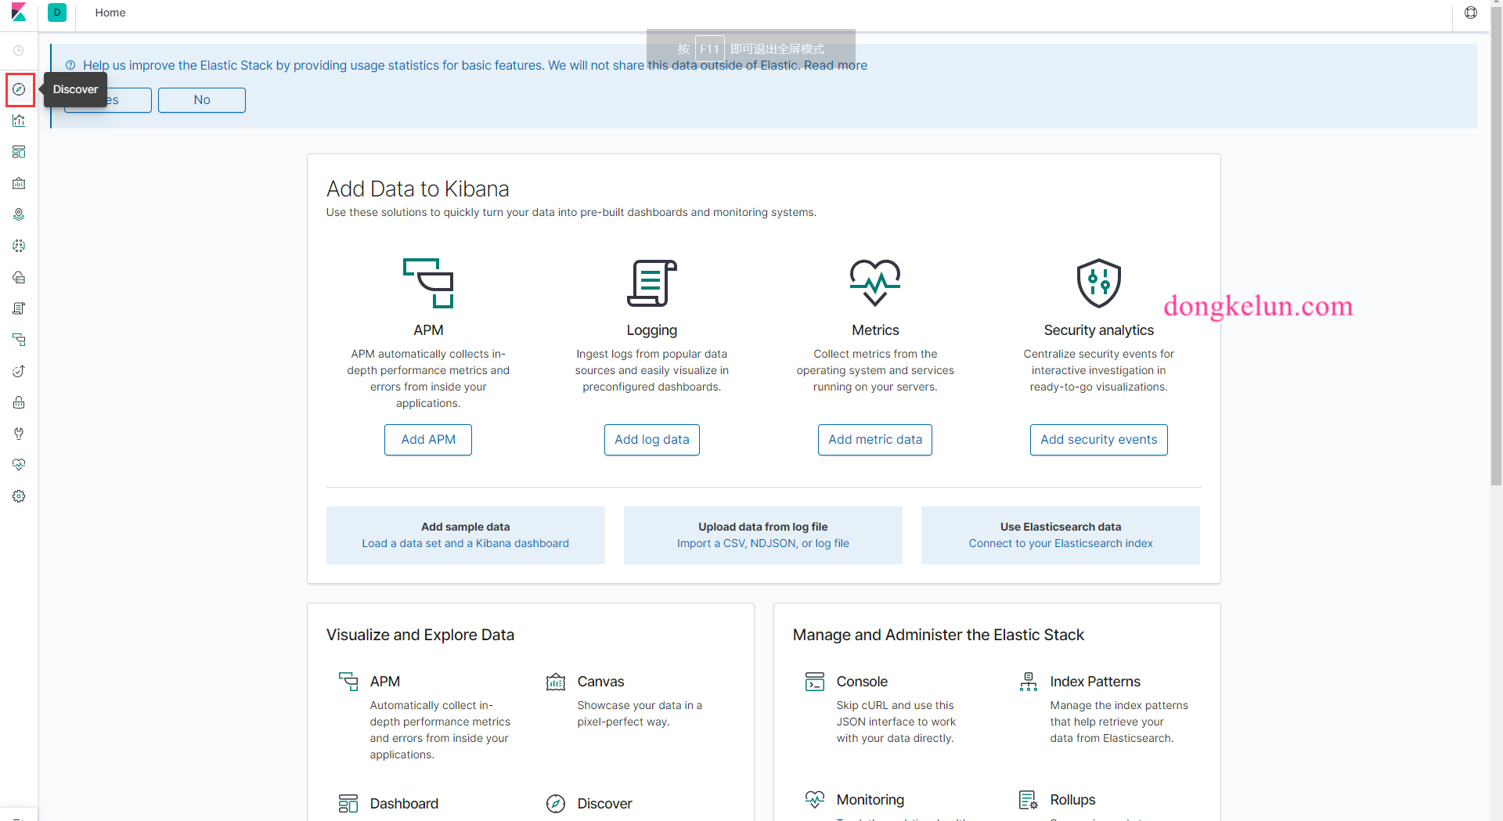Click the large Logging document icon

tap(652, 283)
